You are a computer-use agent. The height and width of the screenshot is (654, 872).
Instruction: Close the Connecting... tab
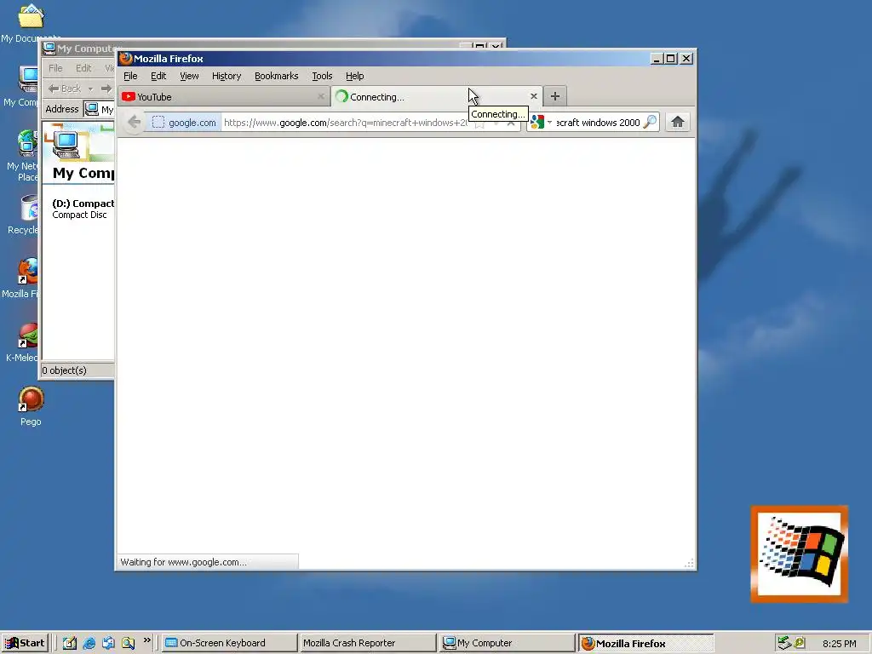534,96
